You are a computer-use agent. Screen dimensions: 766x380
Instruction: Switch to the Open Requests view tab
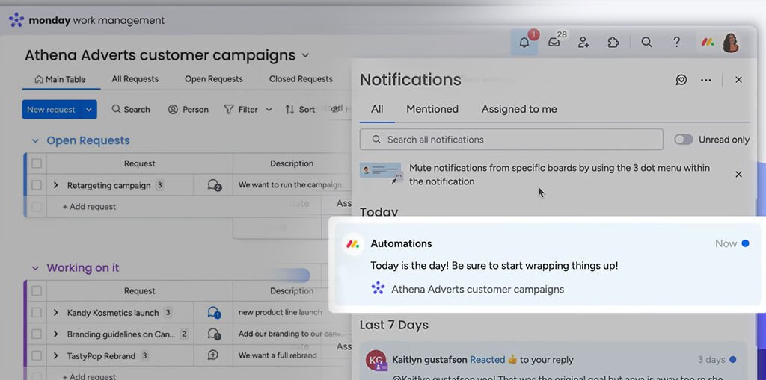[x=213, y=79]
